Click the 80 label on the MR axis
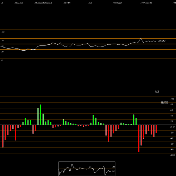Screen dimensions: 176x176 click(172, 105)
